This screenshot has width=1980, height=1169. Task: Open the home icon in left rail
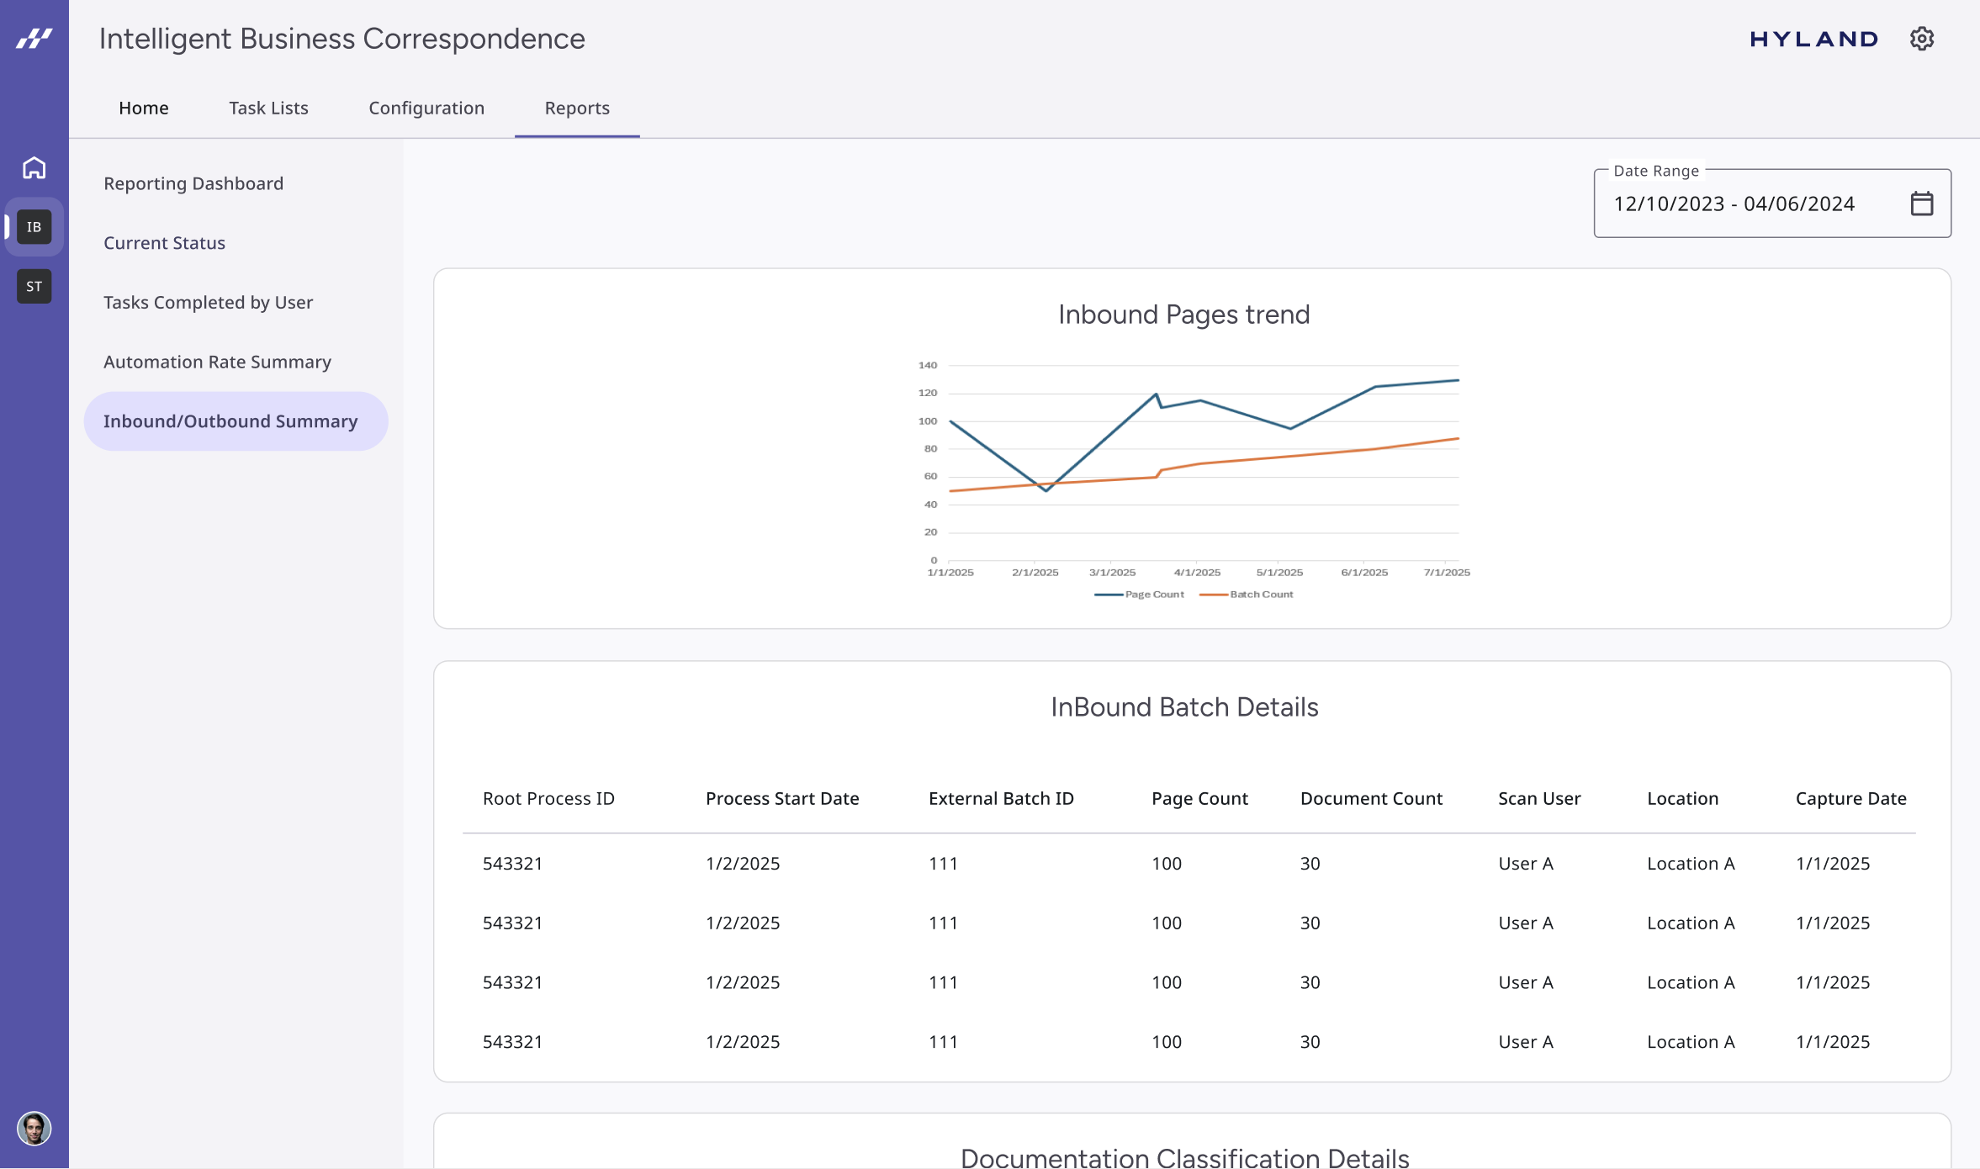tap(34, 168)
